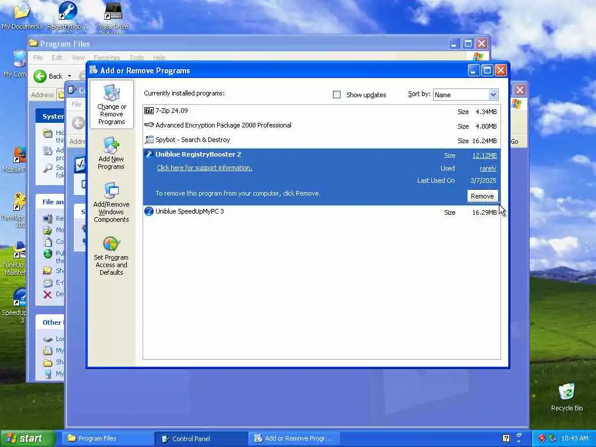Click Remove button for RegistryBooster 2

pyautogui.click(x=483, y=196)
